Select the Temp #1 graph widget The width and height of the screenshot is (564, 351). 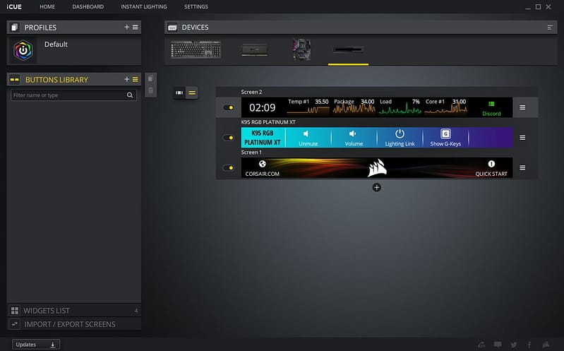(x=308, y=107)
